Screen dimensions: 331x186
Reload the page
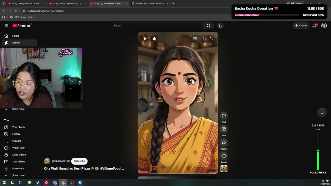[x=16, y=11]
